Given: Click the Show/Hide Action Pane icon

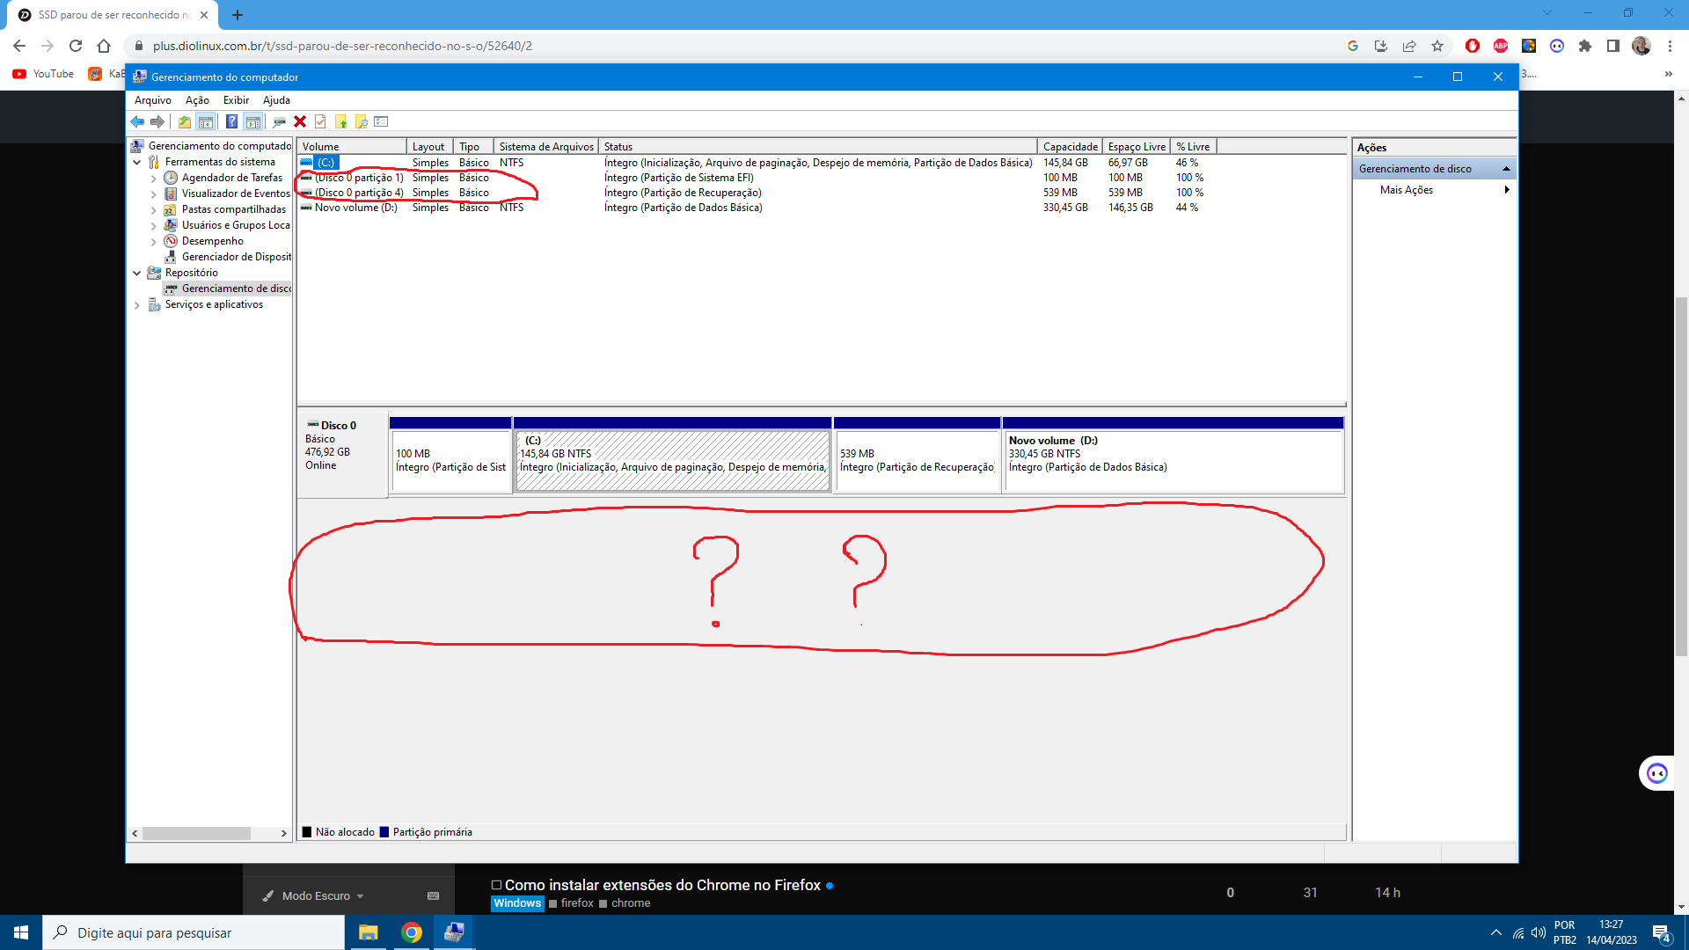Looking at the screenshot, I should [x=253, y=121].
